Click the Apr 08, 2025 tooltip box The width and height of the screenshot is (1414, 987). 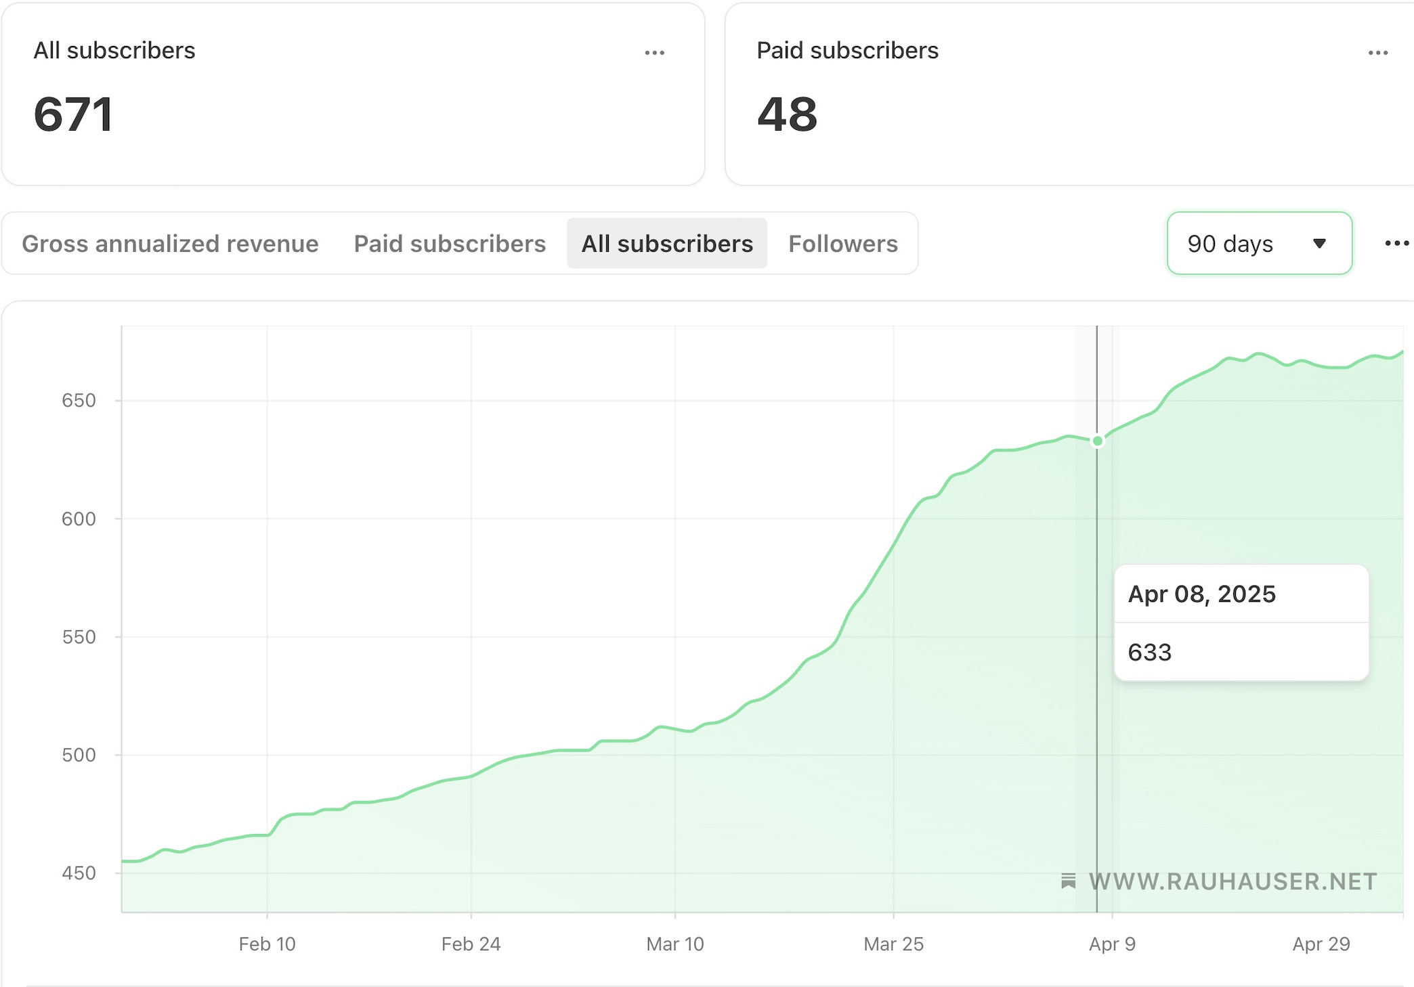1241,622
